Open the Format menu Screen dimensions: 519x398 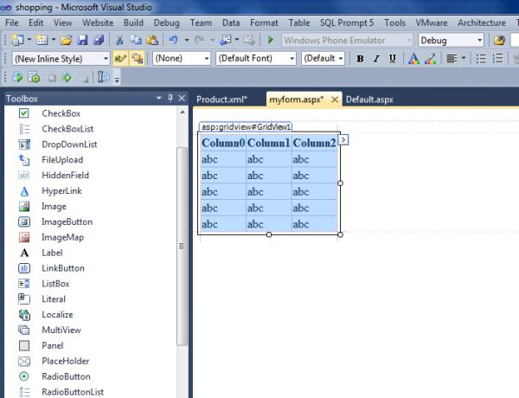[x=264, y=22]
